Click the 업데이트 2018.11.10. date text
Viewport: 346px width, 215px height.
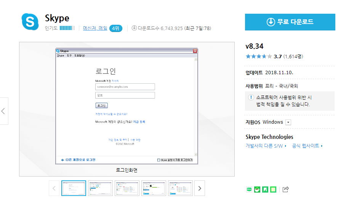(x=269, y=73)
